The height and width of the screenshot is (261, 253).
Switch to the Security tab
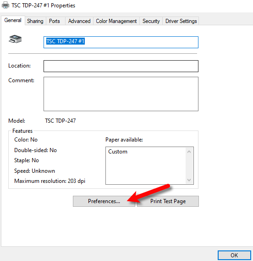click(151, 21)
